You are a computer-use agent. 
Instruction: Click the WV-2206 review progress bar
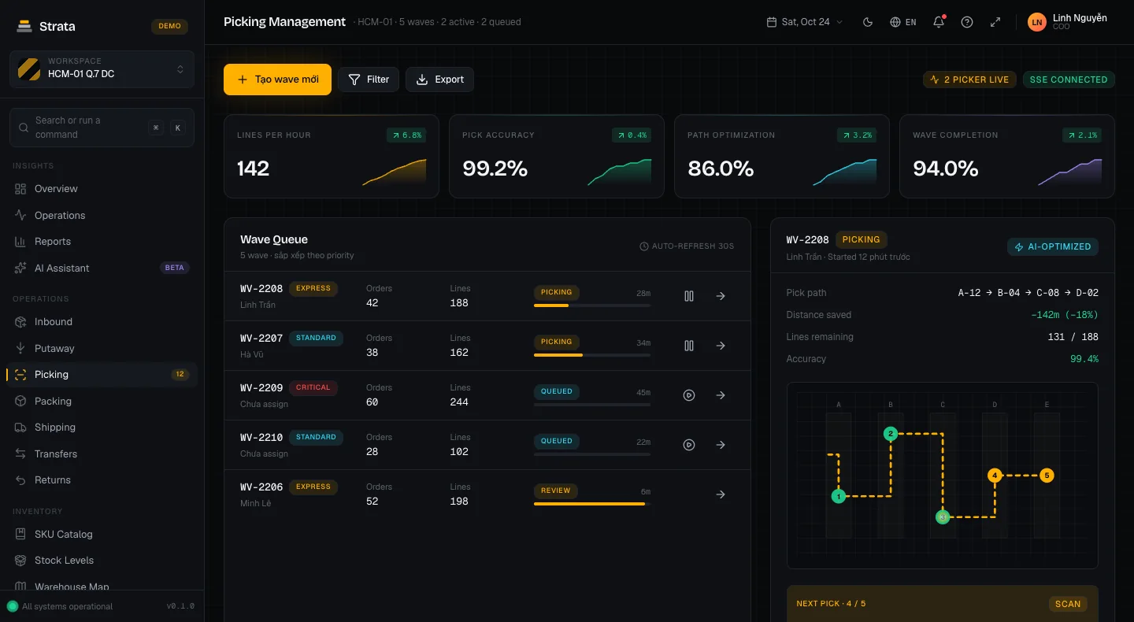[592, 504]
